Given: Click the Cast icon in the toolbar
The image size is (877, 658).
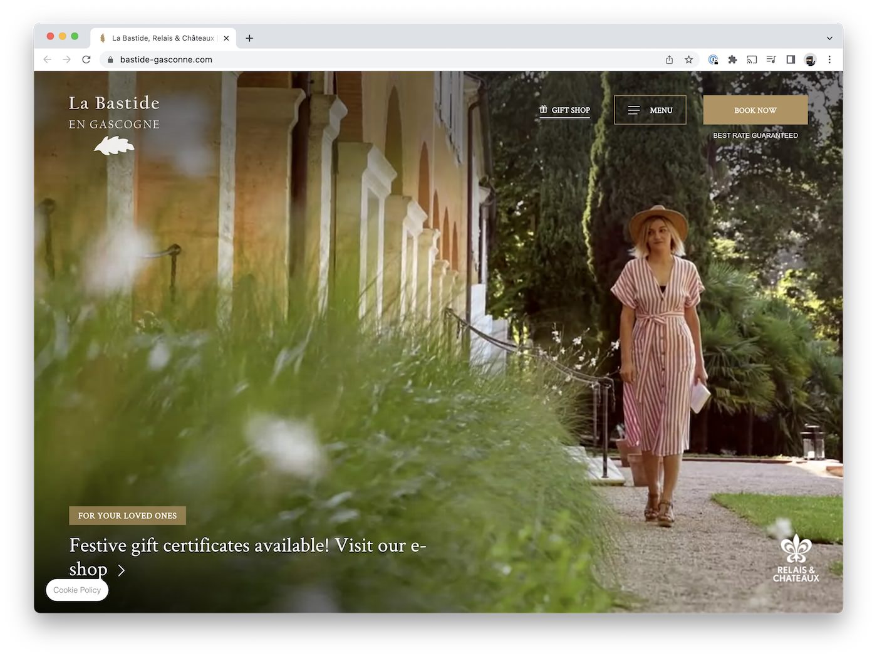Looking at the screenshot, I should click(752, 60).
